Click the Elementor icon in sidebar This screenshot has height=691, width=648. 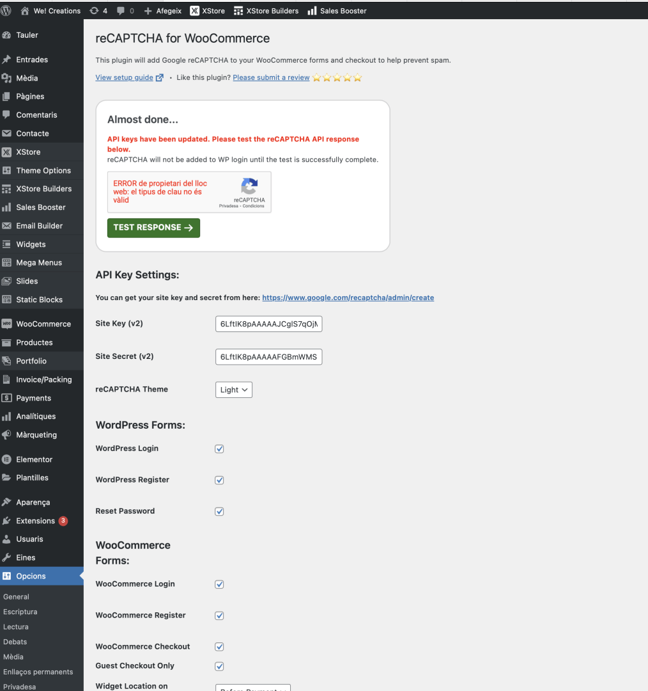(6, 459)
